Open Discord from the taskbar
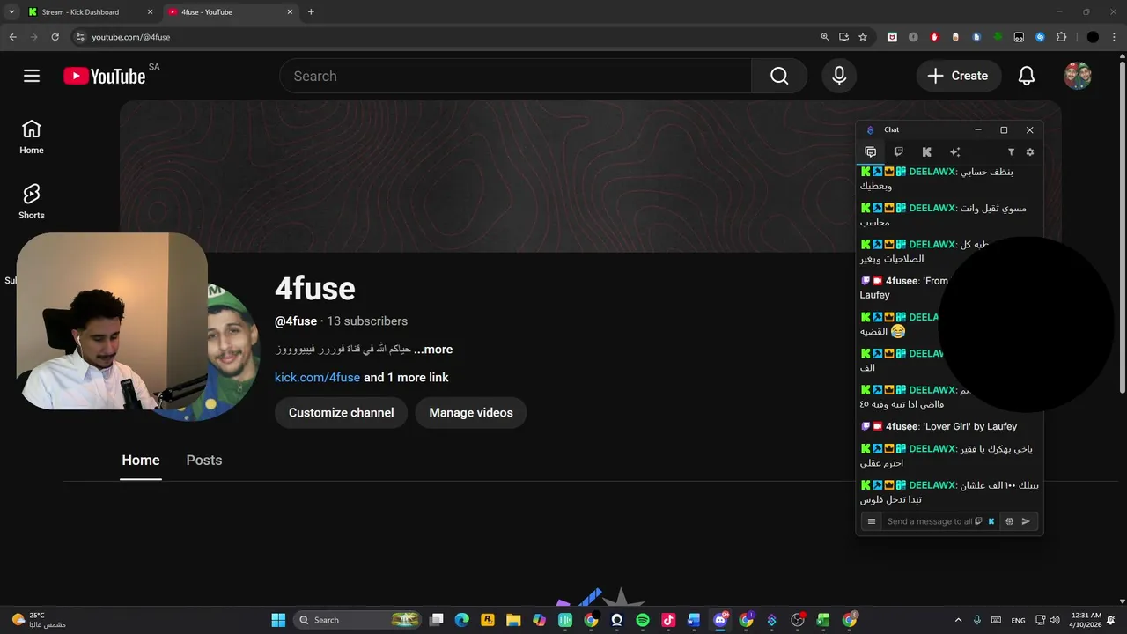Screen dimensions: 1127x634 tap(720, 620)
